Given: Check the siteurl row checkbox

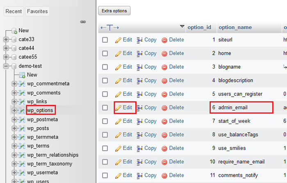Looking at the screenshot, I should pos(105,40).
